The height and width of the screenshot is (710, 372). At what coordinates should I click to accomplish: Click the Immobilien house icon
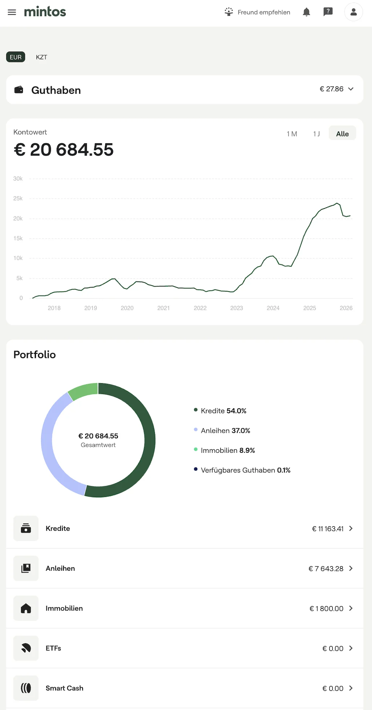pyautogui.click(x=26, y=608)
